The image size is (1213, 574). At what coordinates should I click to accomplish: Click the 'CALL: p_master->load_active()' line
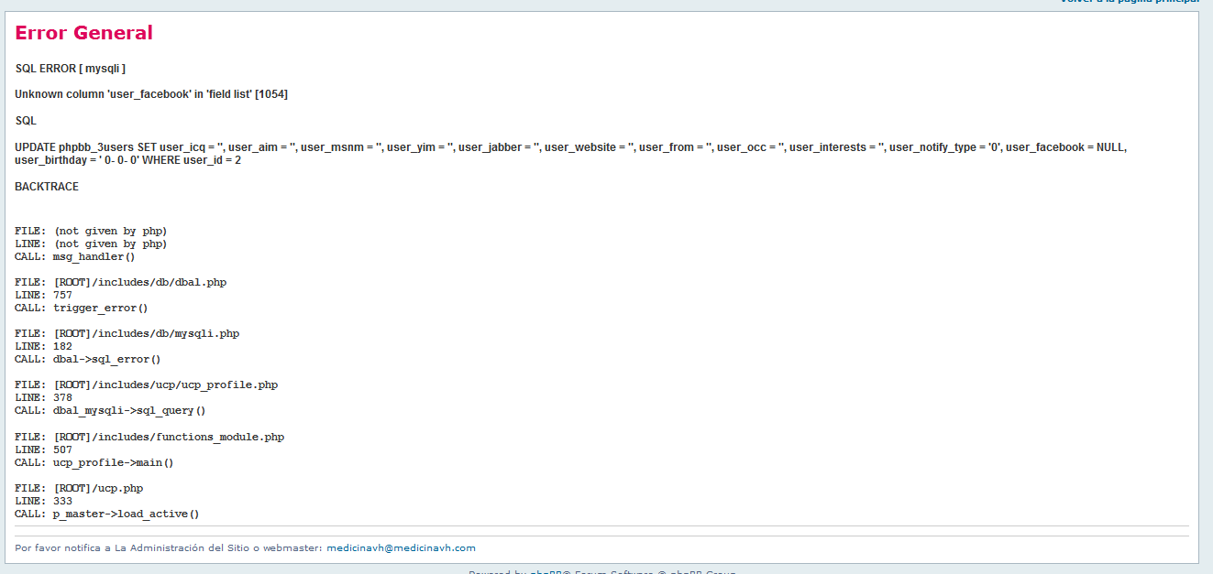click(106, 514)
